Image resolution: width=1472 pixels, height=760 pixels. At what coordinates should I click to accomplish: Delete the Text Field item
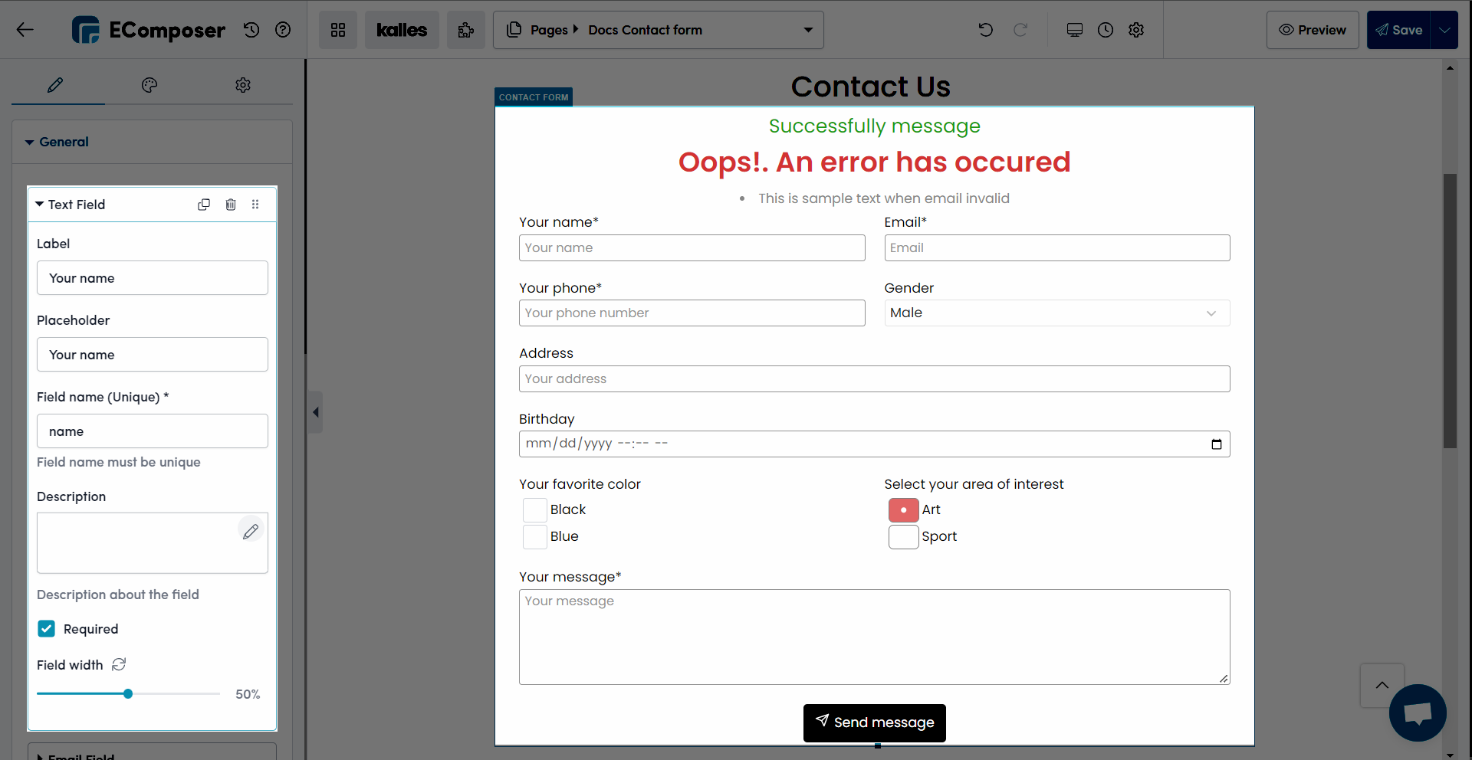[231, 205]
